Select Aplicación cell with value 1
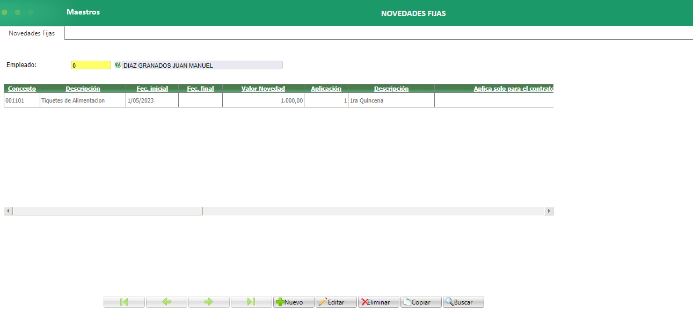 pyautogui.click(x=326, y=100)
